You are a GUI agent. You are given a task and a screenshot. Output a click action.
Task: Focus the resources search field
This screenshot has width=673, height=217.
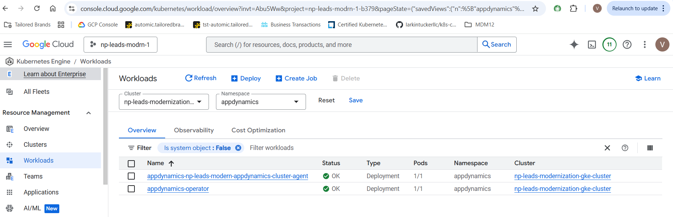click(342, 45)
